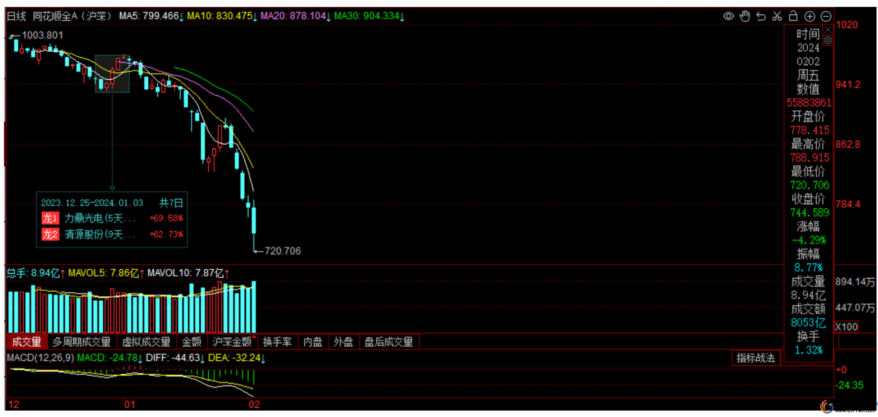
Task: Click date range 2023.12.25-2024.01.03 text
Action: point(92,203)
